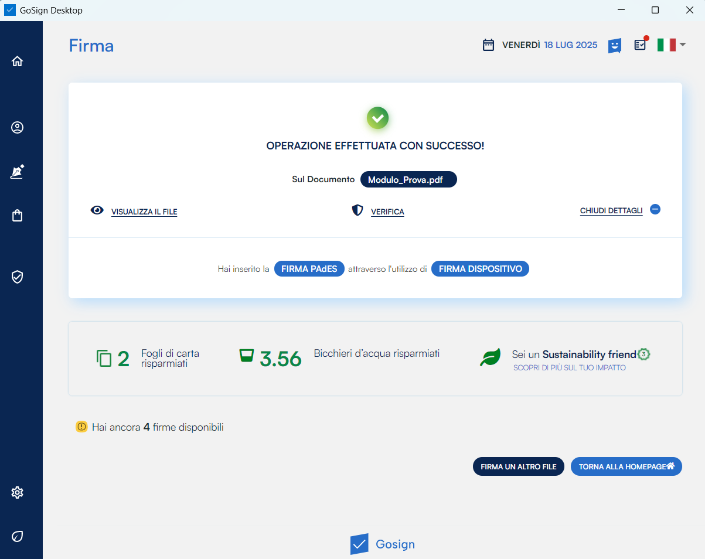The image size is (705, 559).
Task: Open the notifications checklist icon
Action: coord(640,45)
